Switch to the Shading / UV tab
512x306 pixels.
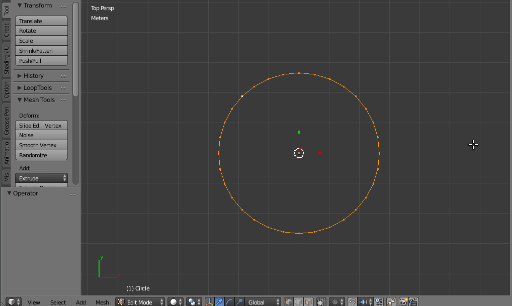(x=6, y=60)
